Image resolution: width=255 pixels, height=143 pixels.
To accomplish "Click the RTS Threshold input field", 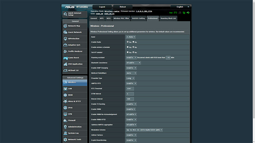I will coord(130,89).
